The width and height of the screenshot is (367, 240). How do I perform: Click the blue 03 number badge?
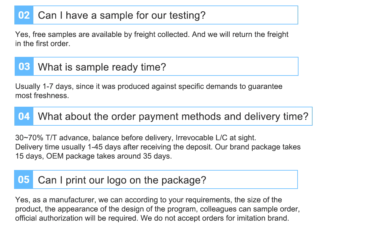(24, 66)
